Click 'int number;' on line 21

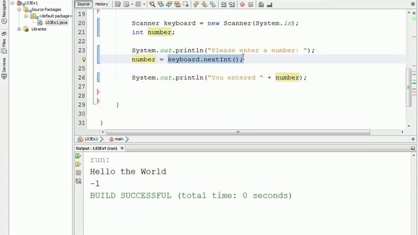coord(153,32)
